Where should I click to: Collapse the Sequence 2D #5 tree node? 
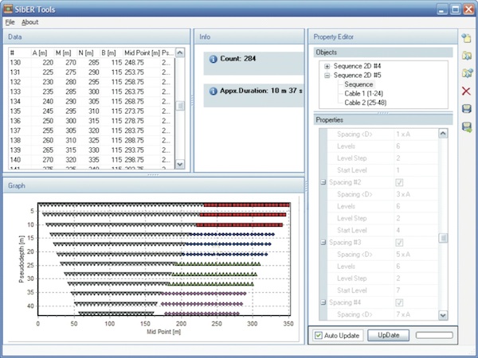(327, 75)
